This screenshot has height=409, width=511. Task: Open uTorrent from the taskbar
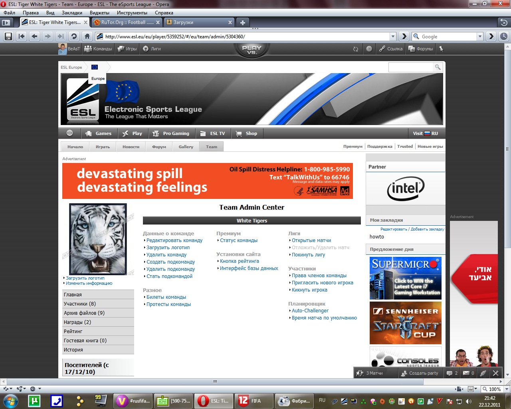[x=34, y=401]
